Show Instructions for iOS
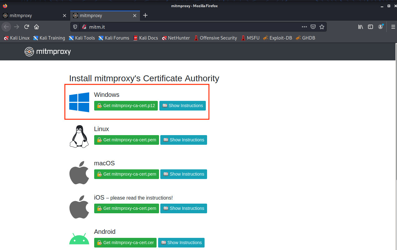The height and width of the screenshot is (250, 397). (x=184, y=209)
